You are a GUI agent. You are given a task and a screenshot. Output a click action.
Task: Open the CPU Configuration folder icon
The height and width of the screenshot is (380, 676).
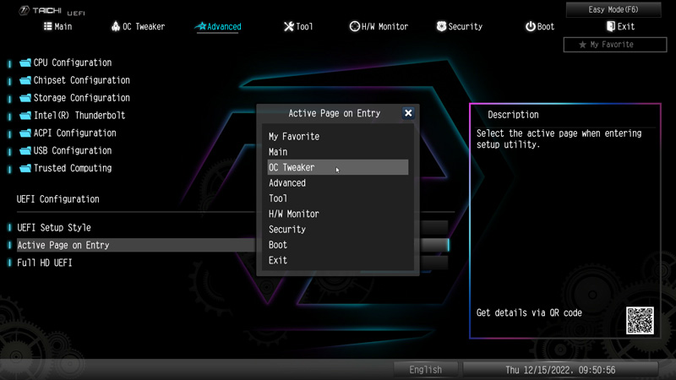(x=25, y=62)
